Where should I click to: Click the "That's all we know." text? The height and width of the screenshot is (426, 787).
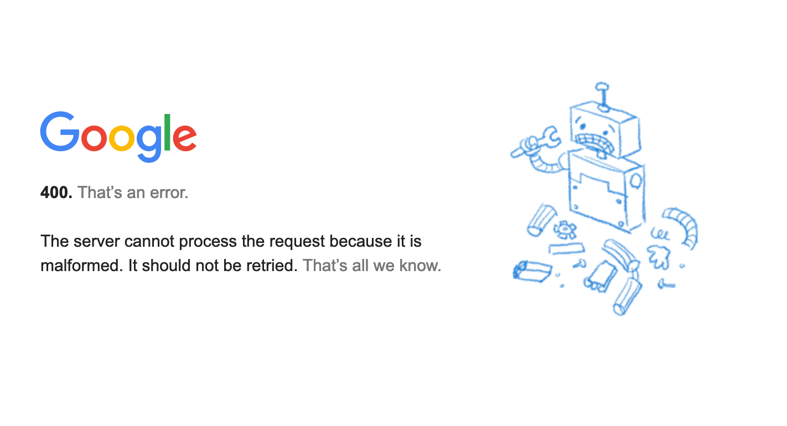point(372,266)
